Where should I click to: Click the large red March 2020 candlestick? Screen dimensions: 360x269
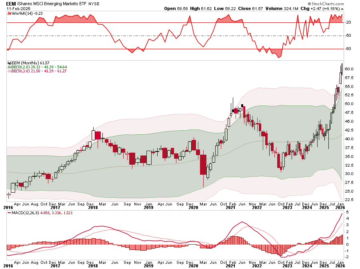tap(203, 165)
